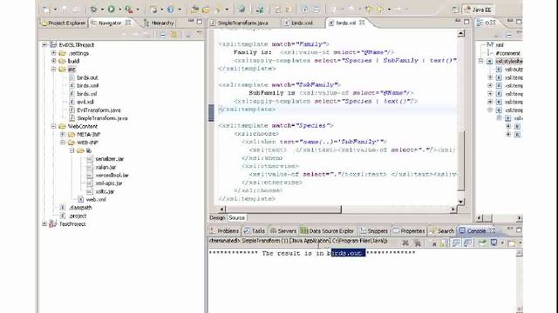The image size is (558, 313).
Task: Click Open Console icon in Console toolbar
Action: 512,243
